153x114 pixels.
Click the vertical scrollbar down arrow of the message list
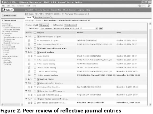coord(150,104)
